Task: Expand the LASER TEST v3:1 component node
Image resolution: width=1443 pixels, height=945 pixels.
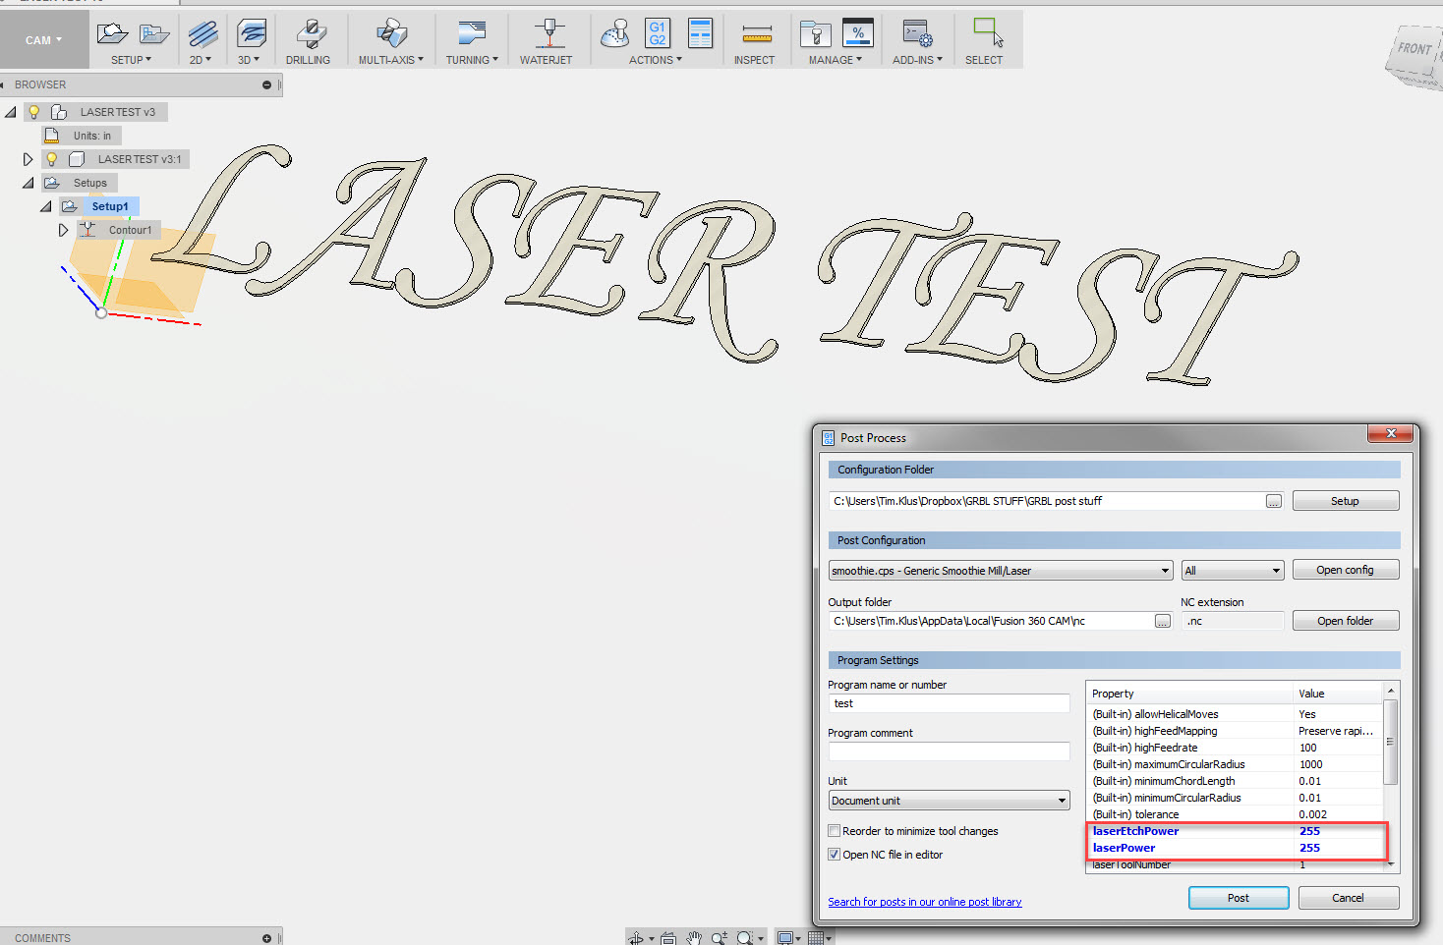Action: tap(28, 159)
